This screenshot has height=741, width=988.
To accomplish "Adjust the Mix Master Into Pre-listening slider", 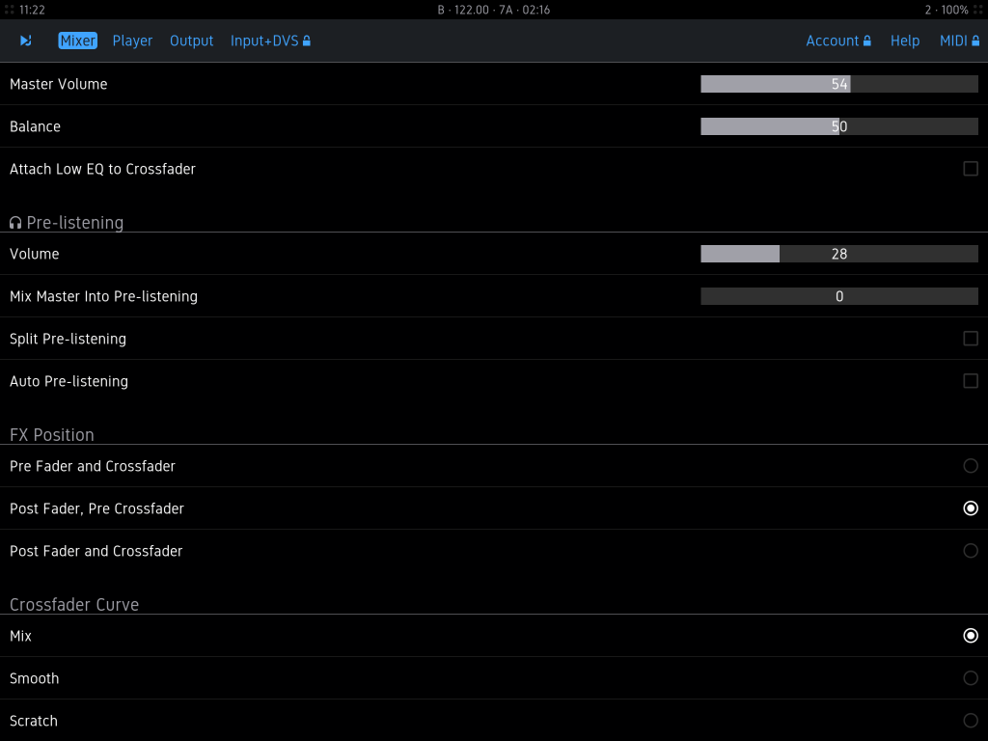I will click(x=838, y=296).
